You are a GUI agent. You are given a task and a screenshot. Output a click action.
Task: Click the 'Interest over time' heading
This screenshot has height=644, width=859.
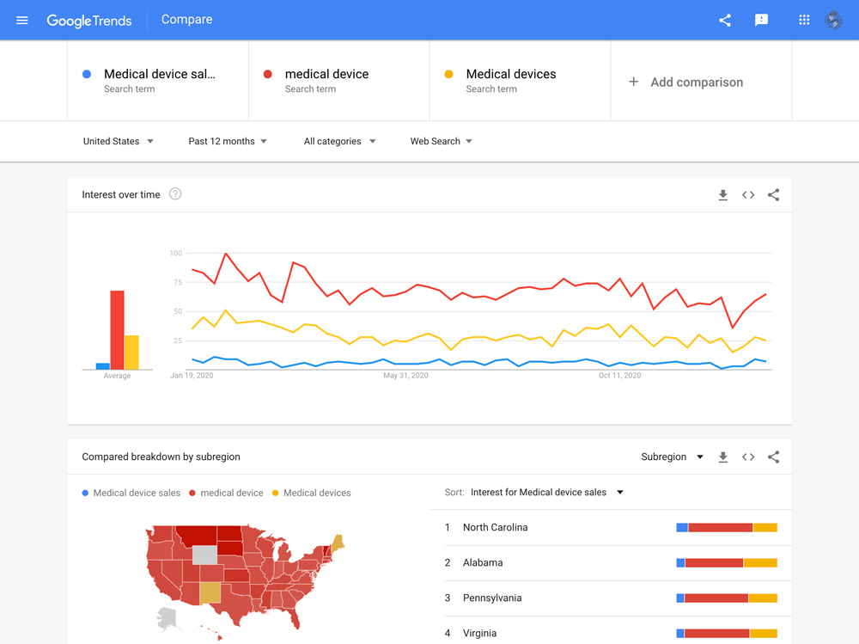[121, 194]
